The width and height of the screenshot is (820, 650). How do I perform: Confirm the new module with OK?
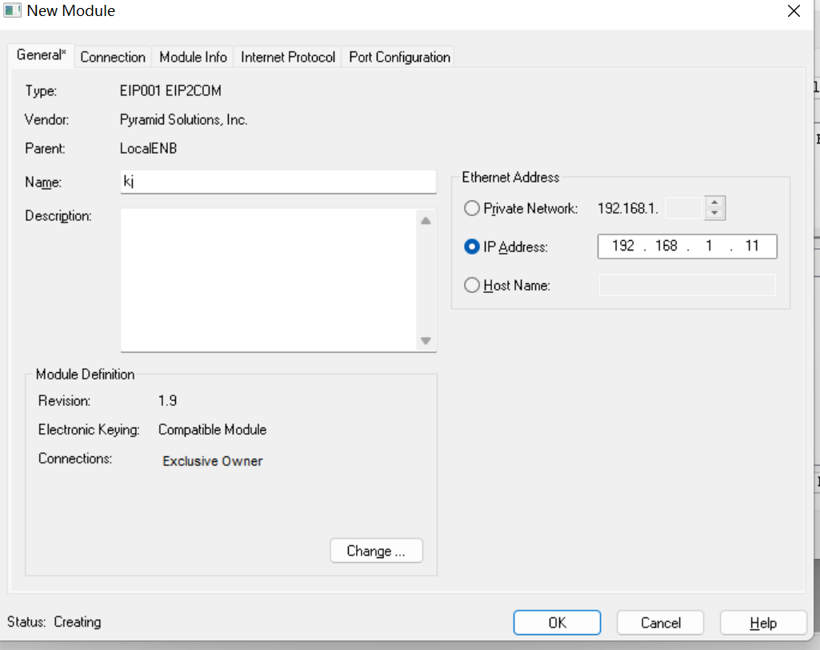[x=557, y=623]
